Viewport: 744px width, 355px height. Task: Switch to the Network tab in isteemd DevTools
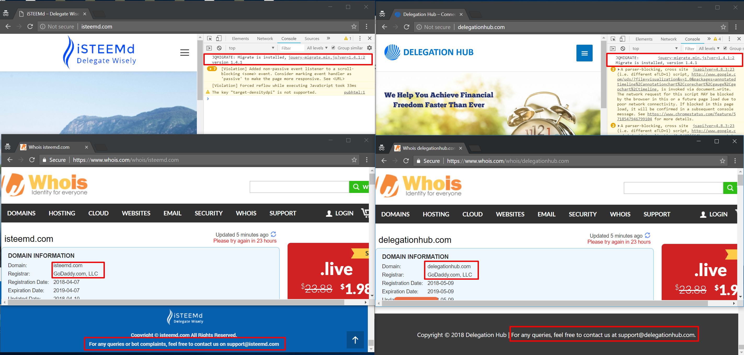click(x=265, y=38)
